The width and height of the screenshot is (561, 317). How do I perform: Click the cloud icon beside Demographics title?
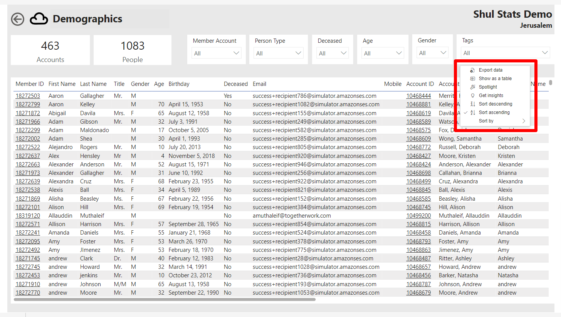pyautogui.click(x=39, y=18)
